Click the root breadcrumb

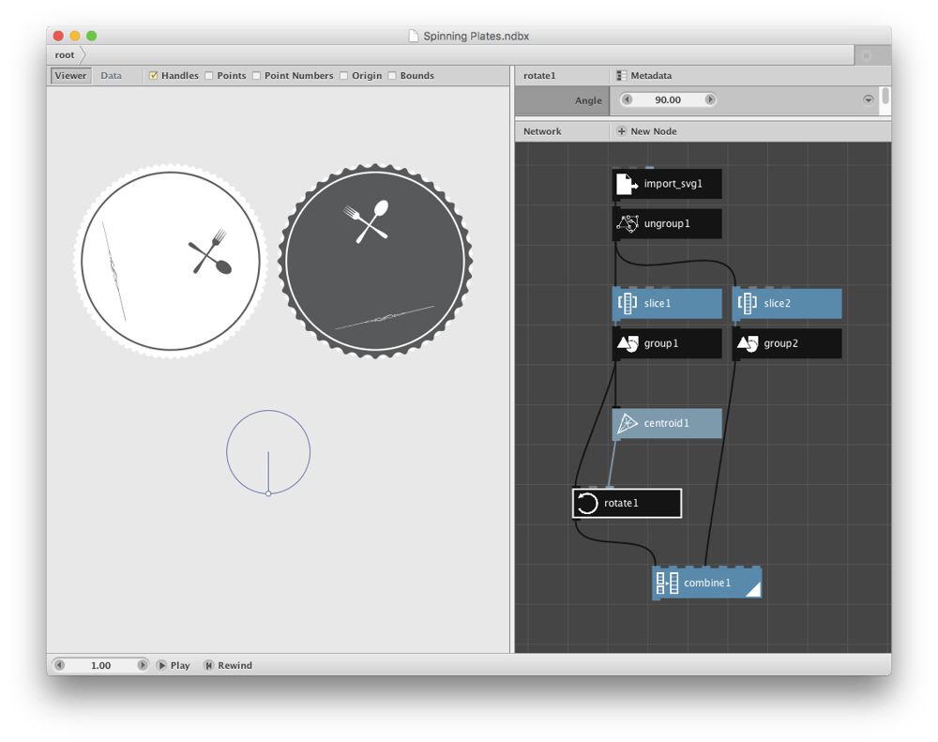pyautogui.click(x=65, y=55)
